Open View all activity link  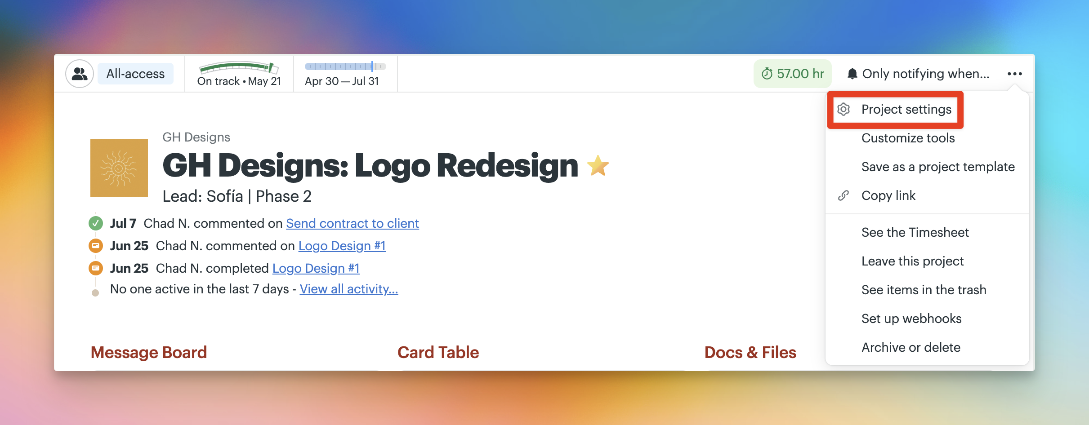coord(349,289)
